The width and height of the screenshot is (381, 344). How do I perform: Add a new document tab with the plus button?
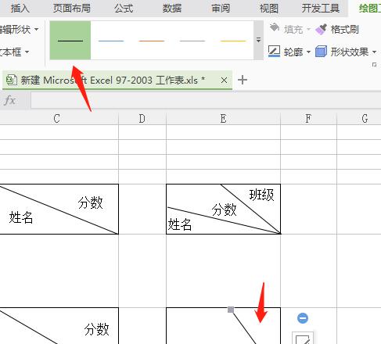click(243, 80)
